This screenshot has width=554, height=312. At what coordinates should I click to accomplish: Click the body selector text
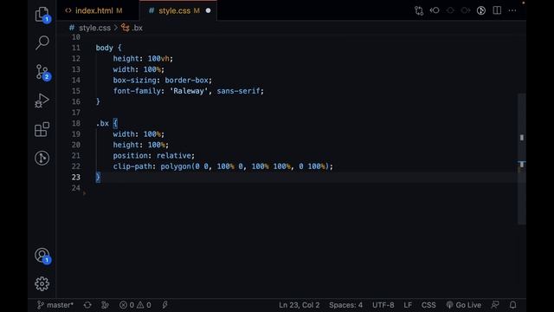(104, 48)
